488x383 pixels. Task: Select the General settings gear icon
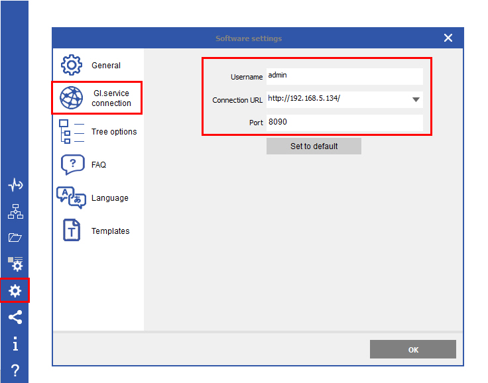coord(72,65)
